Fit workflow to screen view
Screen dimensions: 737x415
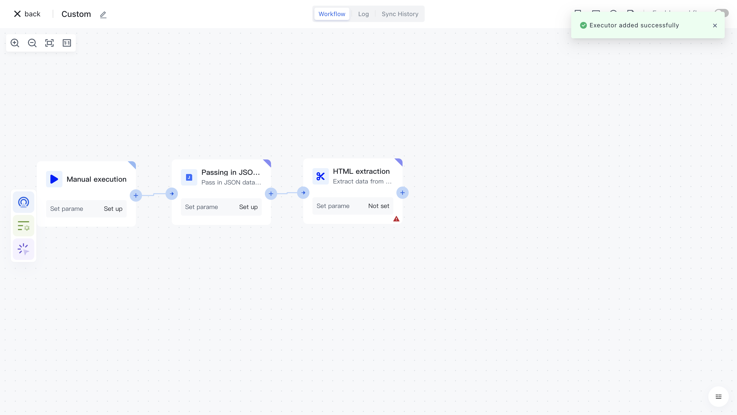[x=49, y=43]
